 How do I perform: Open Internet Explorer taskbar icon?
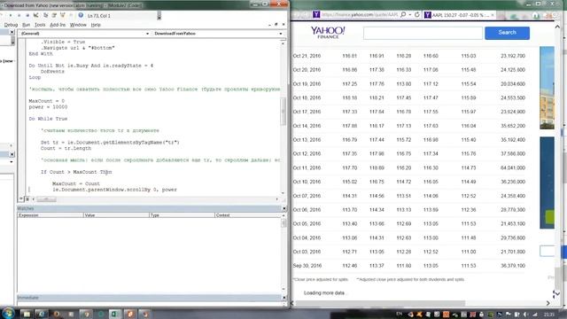42,314
